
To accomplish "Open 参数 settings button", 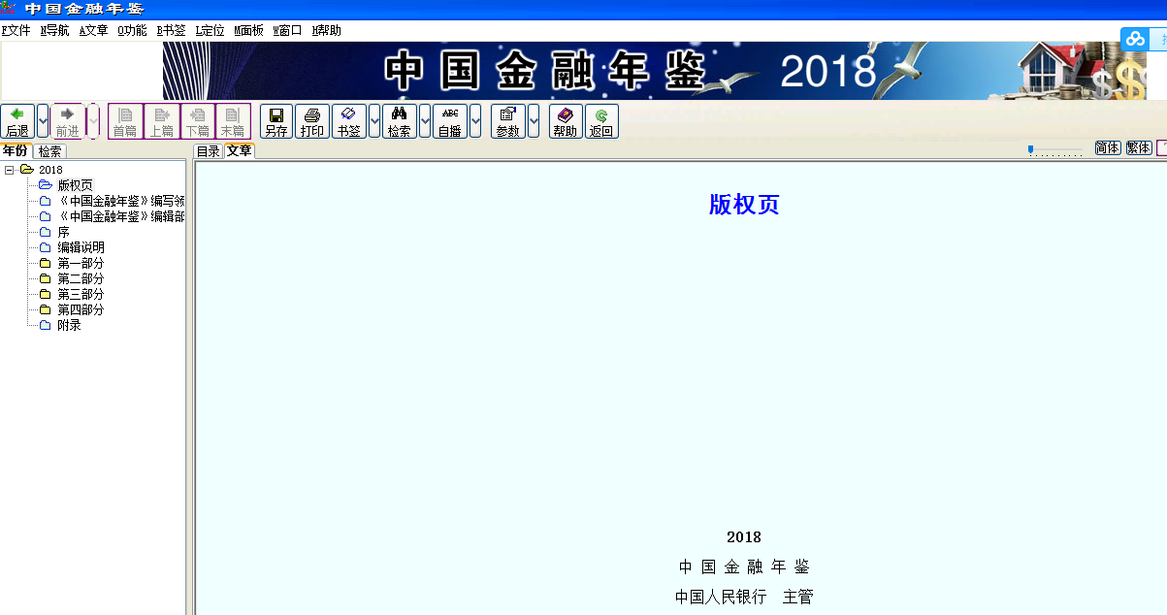I will tap(508, 121).
